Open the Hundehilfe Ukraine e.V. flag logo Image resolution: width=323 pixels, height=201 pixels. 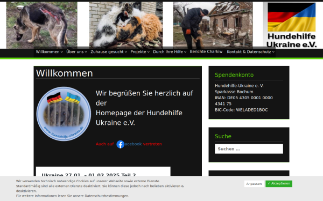pyautogui.click(x=291, y=25)
